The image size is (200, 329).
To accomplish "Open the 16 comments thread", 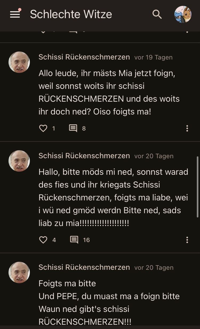I will click(74, 240).
